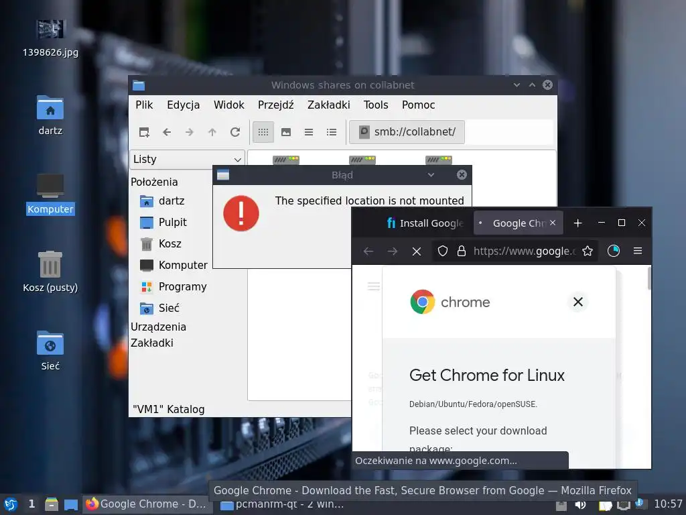Select the Komputer desktop icon
Viewport: 686px width, 515px height.
click(50, 194)
